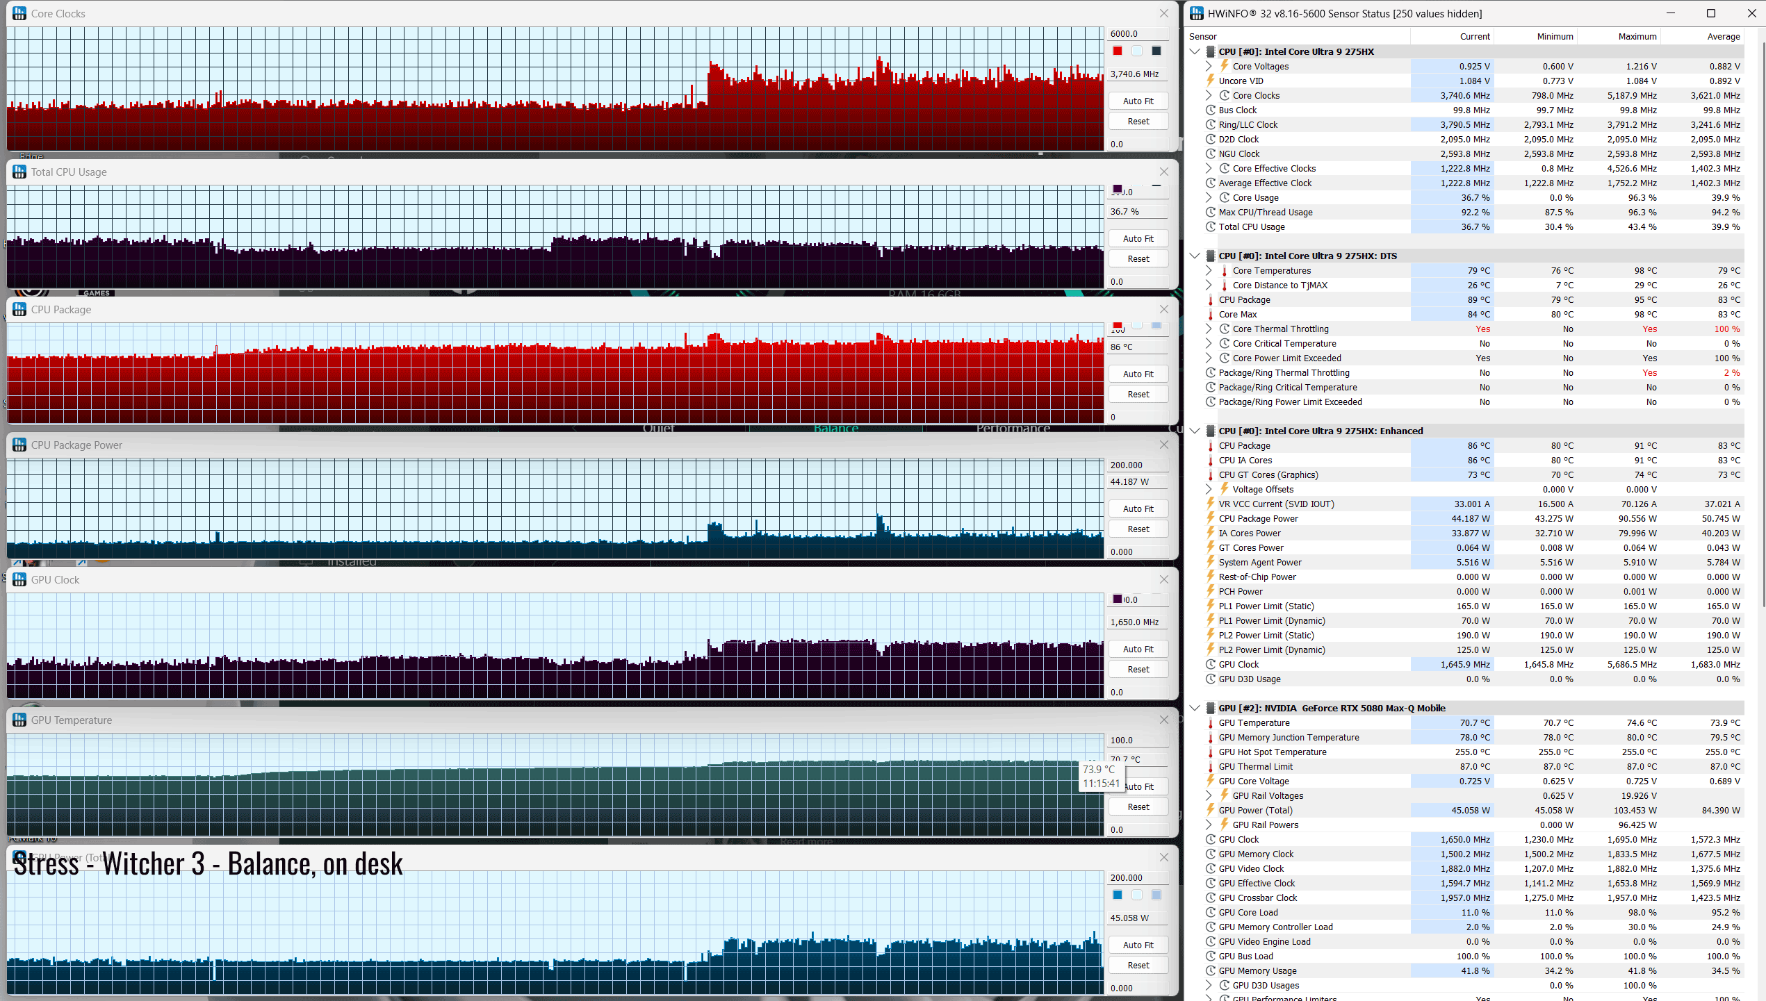Screen dimensions: 1766x1001
Task: Collapse the 275HX: Enhanced sensor group
Action: tap(1195, 431)
